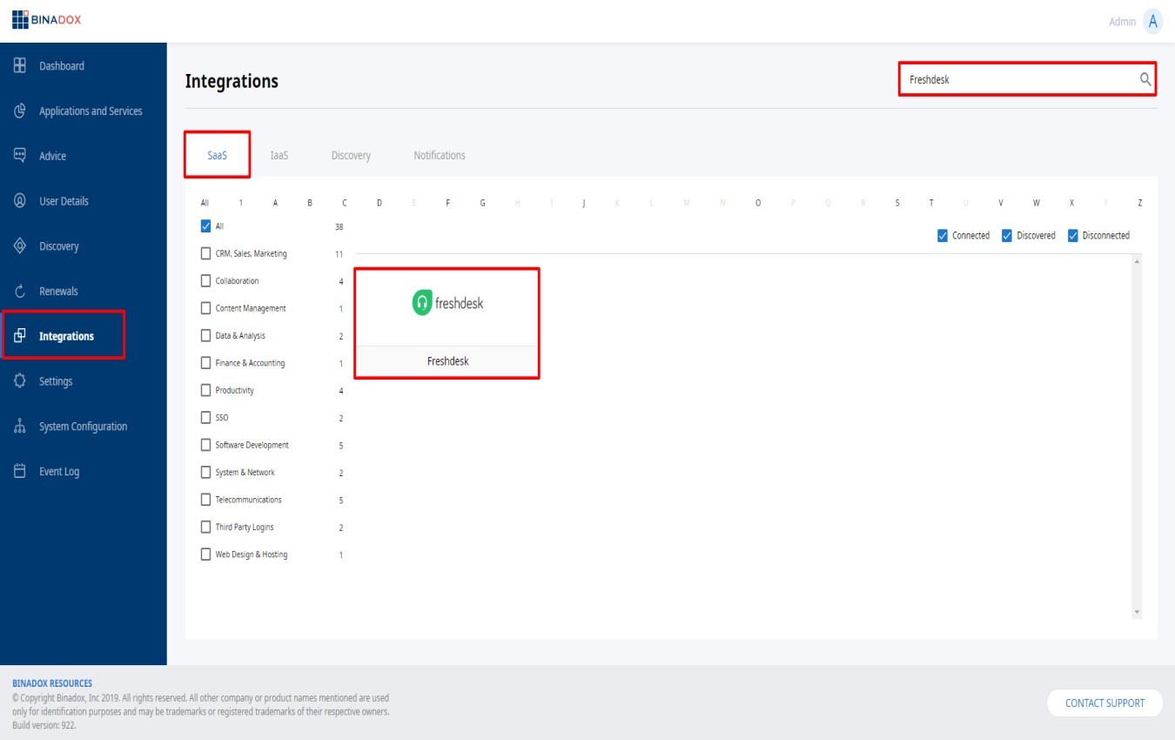Viewport: 1175px width, 740px height.
Task: Check the Productivity category
Action: click(x=206, y=390)
